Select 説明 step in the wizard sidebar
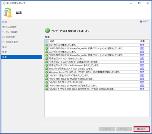This screenshot has width=152, height=134. (5, 22)
